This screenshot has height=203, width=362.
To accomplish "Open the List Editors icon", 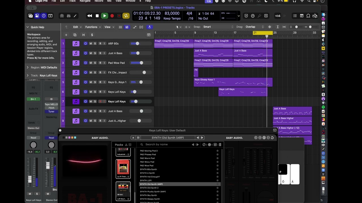I will tap(295, 16).
